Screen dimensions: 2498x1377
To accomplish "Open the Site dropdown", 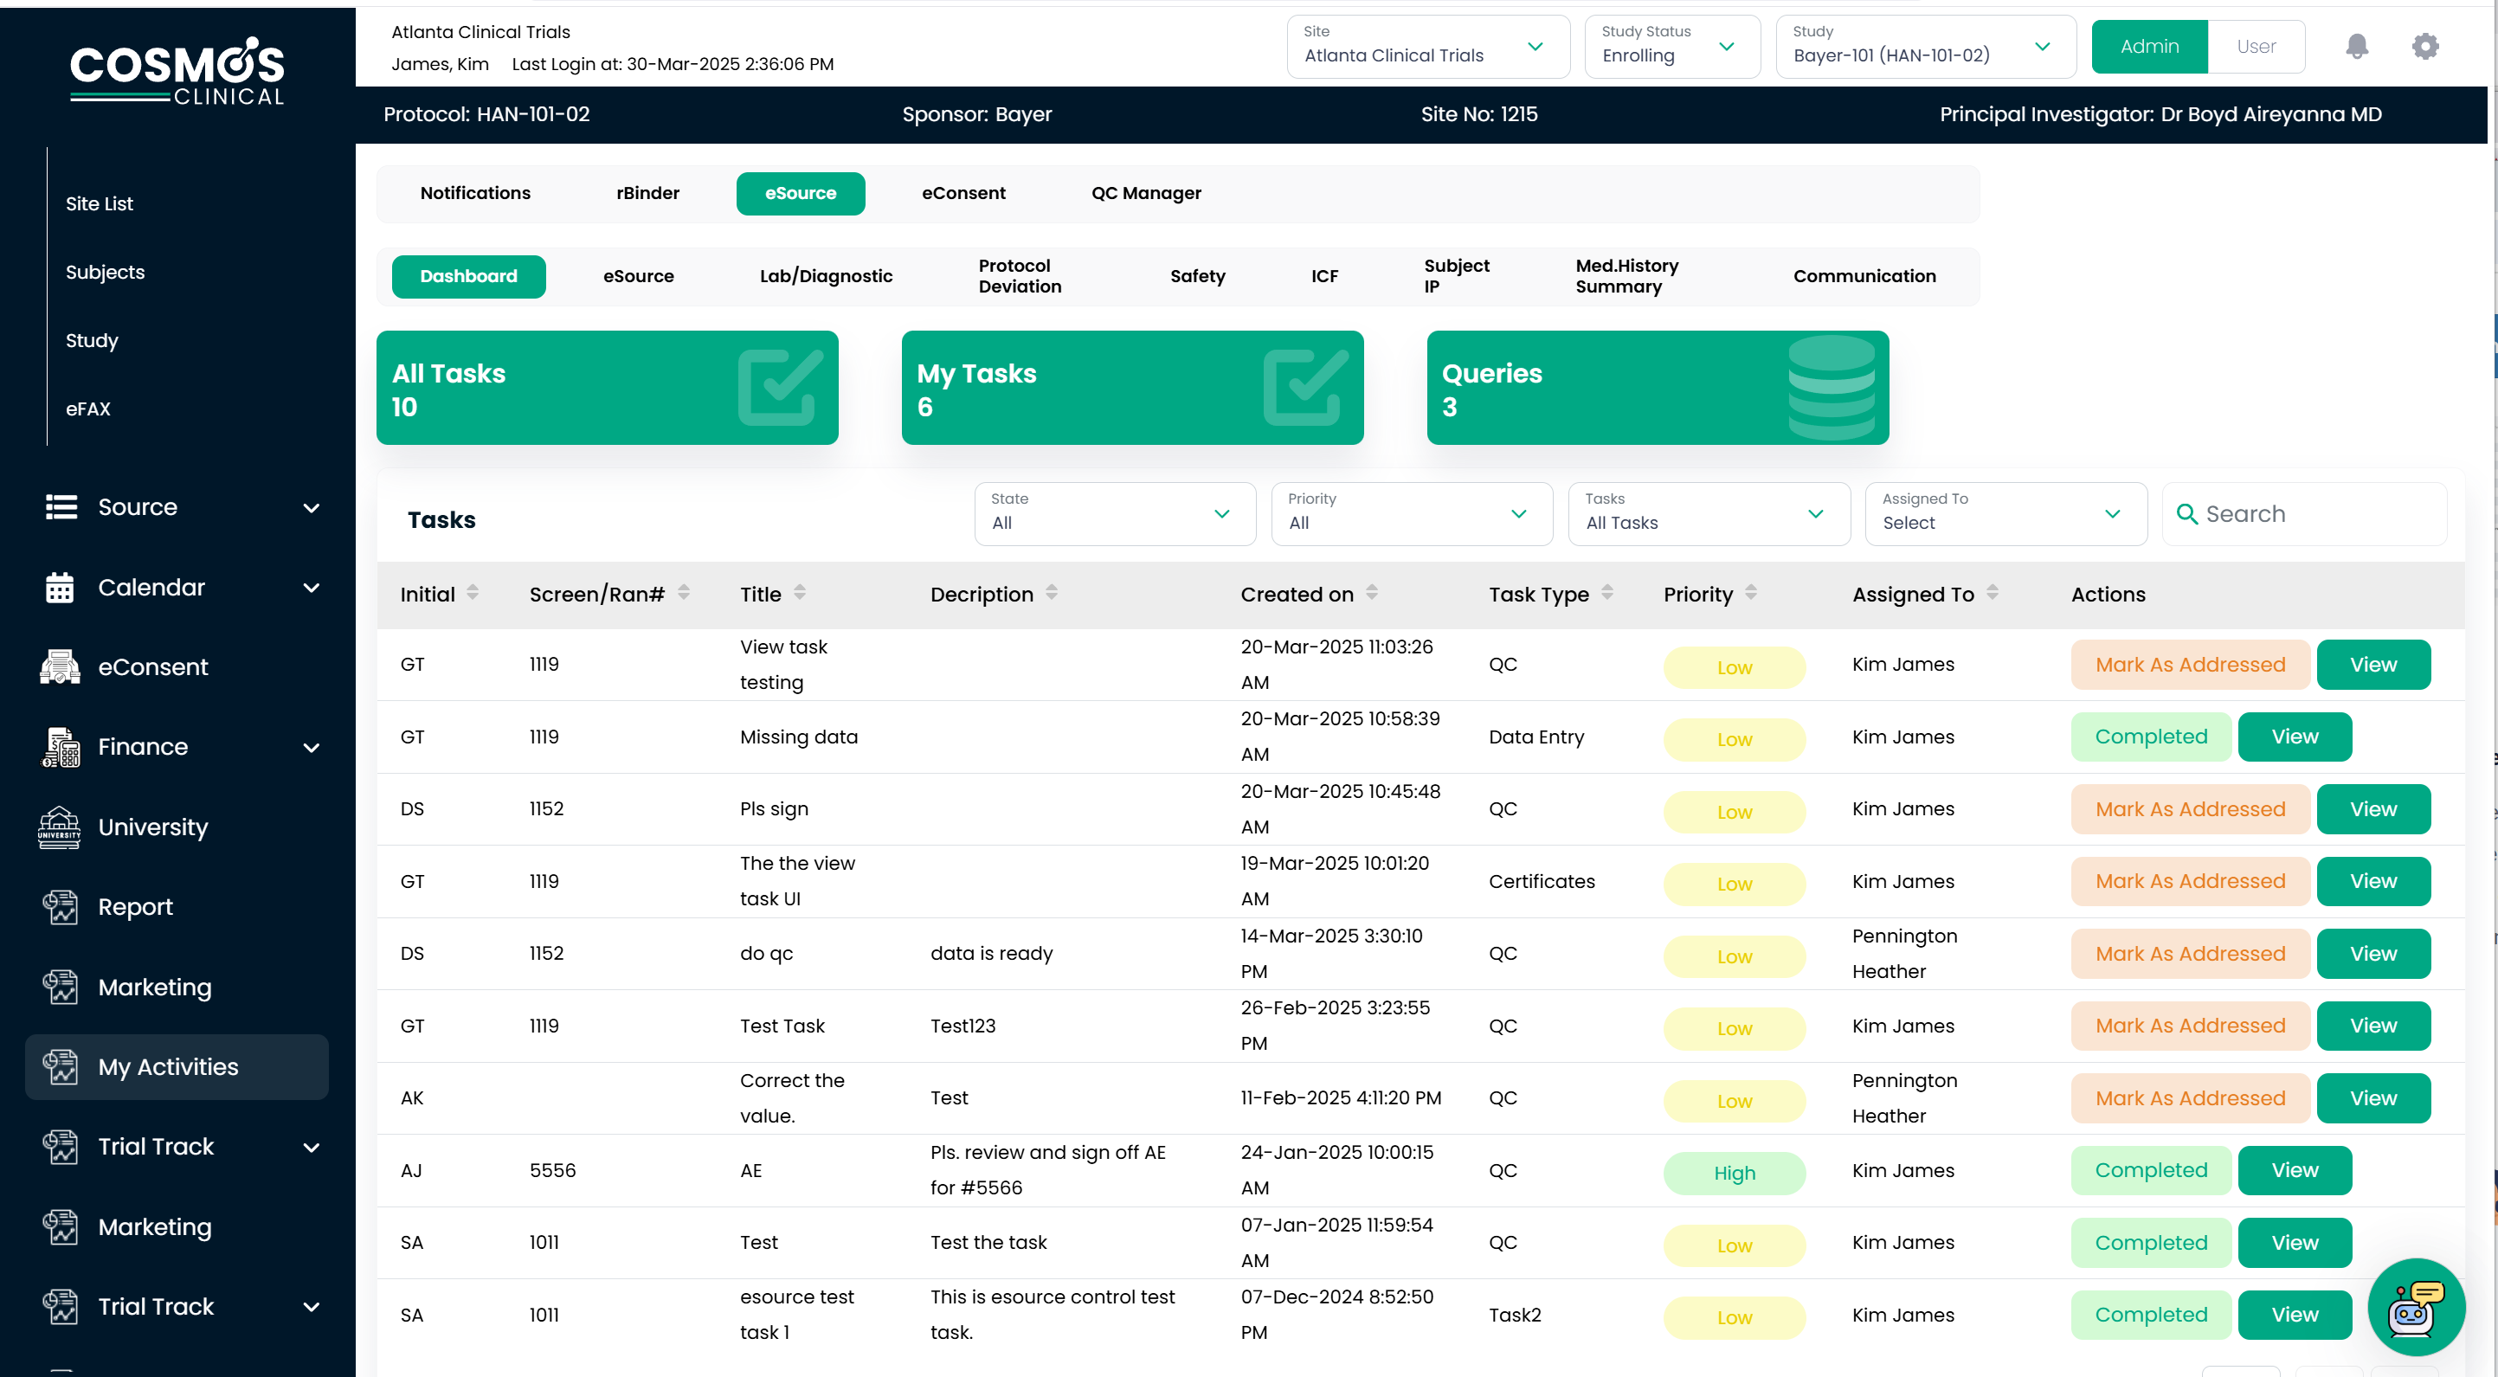I will coord(1427,47).
